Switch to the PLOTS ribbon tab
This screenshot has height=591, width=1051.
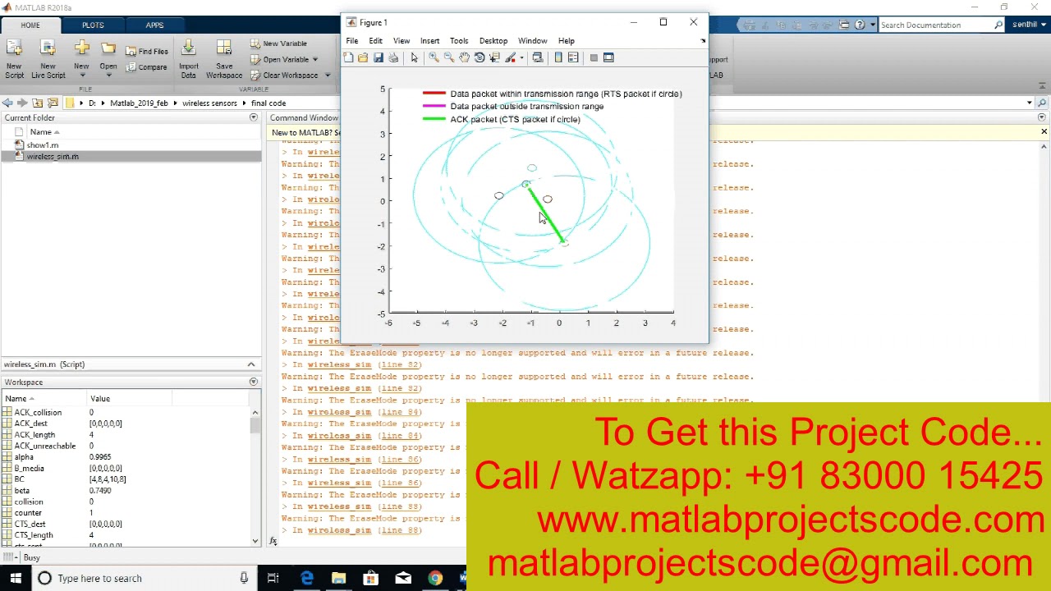pyautogui.click(x=93, y=25)
